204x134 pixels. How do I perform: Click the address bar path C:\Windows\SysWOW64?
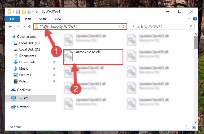(x=59, y=27)
